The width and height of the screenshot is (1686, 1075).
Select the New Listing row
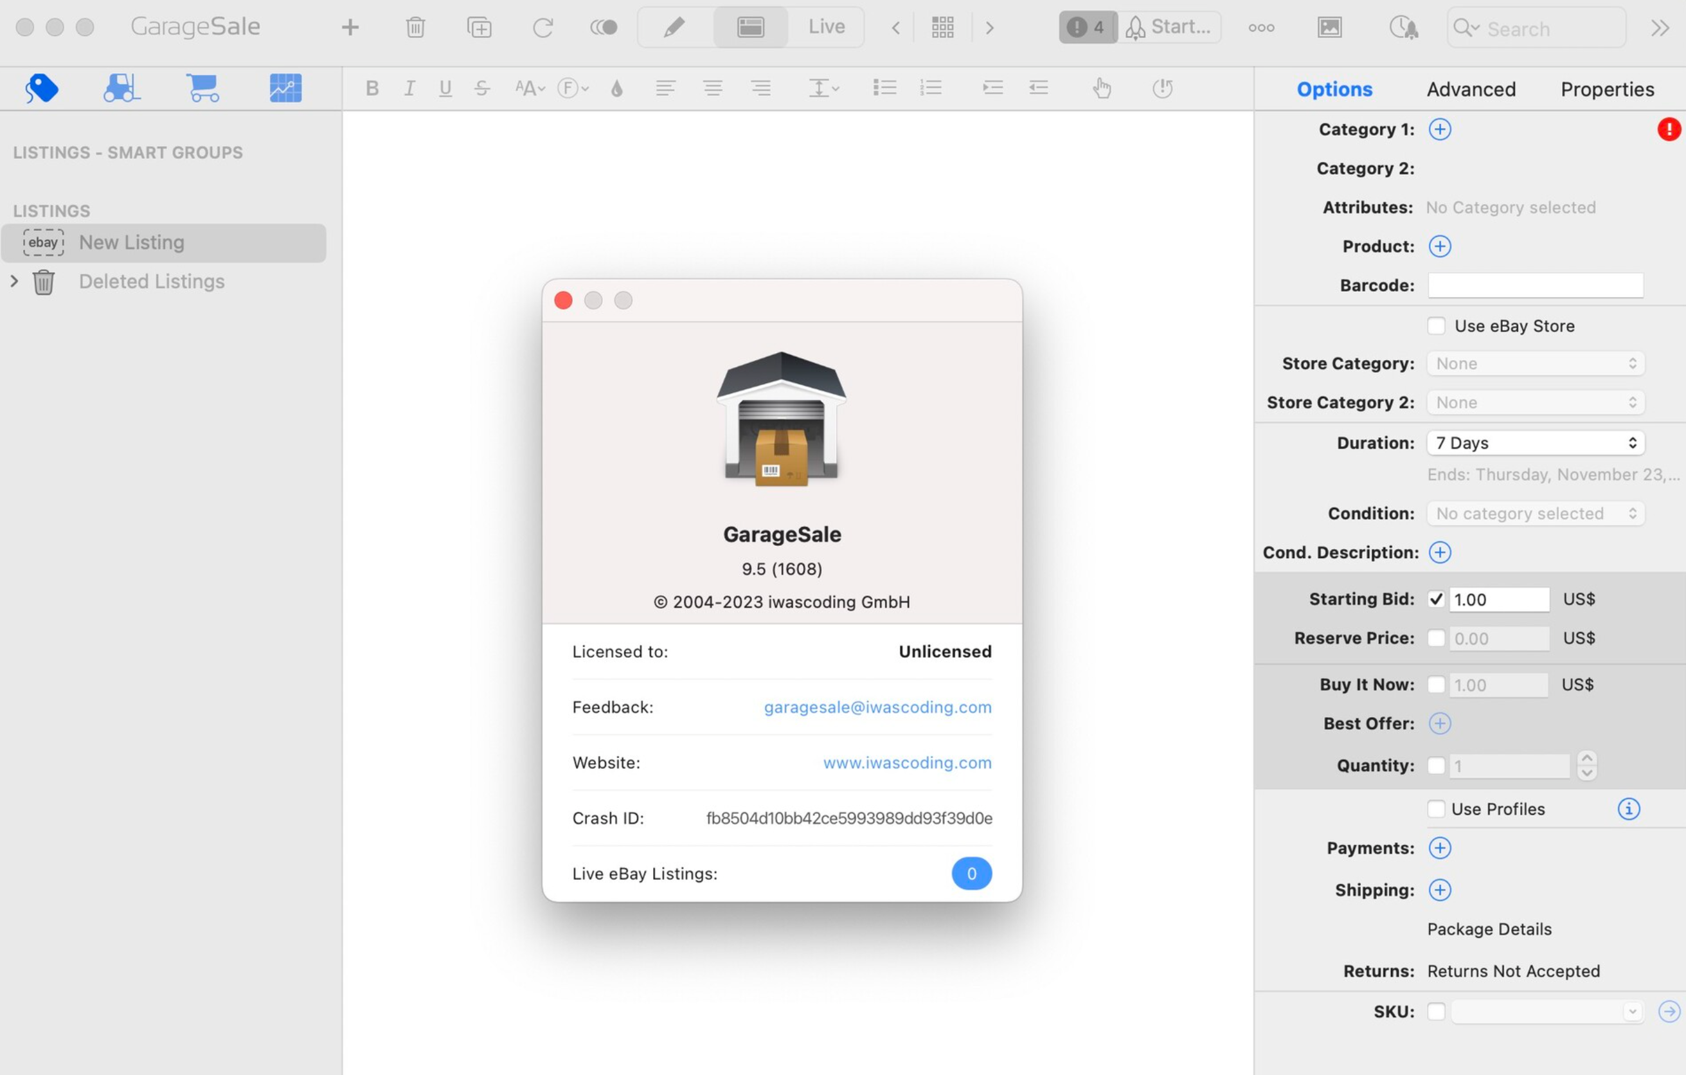(x=164, y=243)
